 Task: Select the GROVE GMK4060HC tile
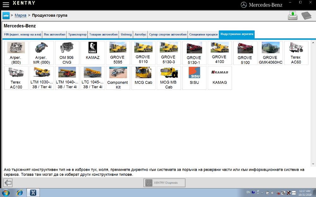pos(271,53)
